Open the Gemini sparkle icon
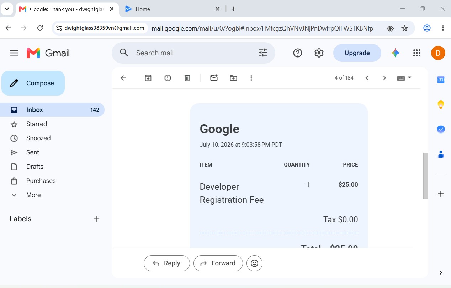The image size is (451, 288). coord(395,53)
